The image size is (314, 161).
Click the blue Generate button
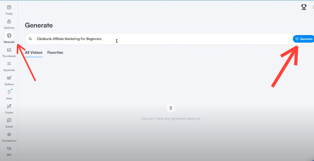[303, 39]
